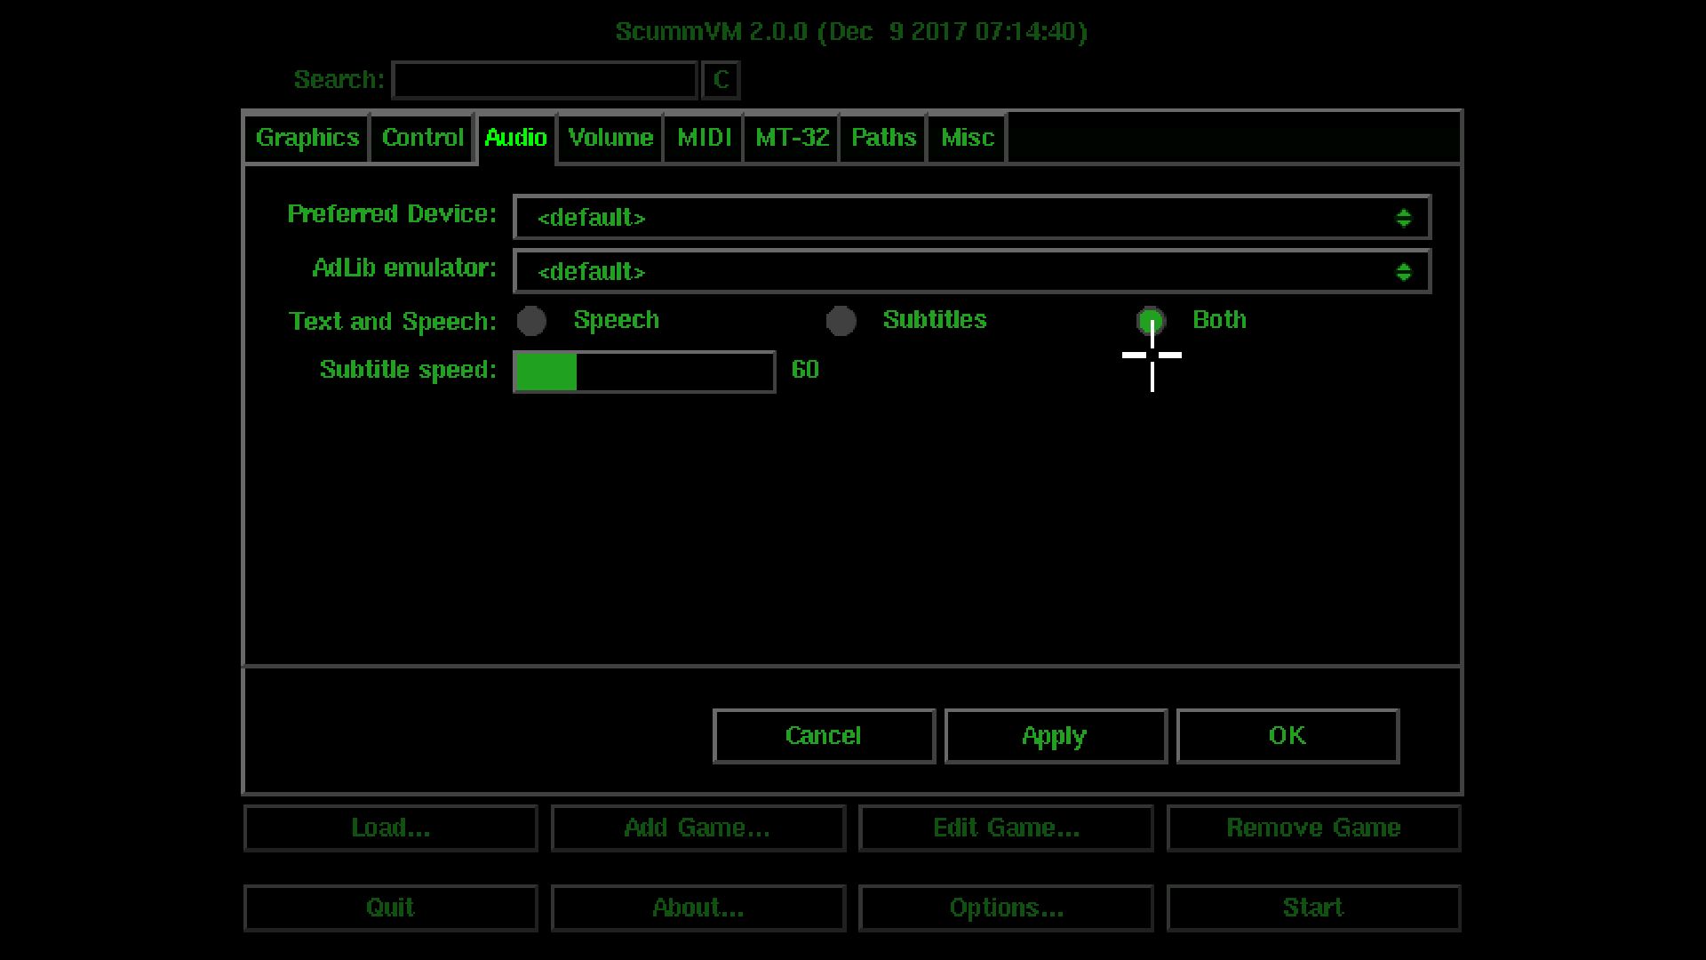Choose the Both text and speech option
The image size is (1706, 960).
coord(1150,321)
